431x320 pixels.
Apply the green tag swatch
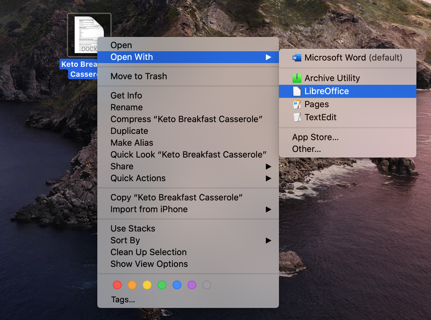[x=162, y=285]
